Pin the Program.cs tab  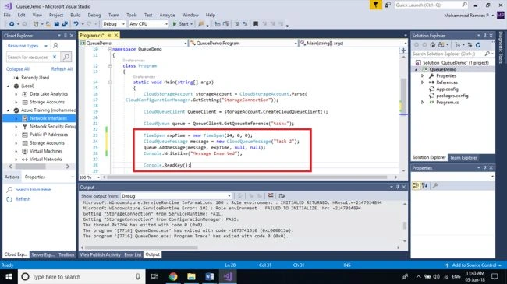[110, 35]
